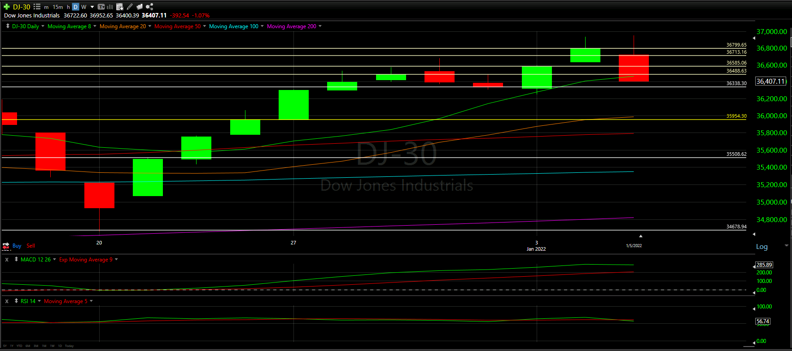Viewport: 792px width, 351px height.
Task: Open the timeframe dropdown arrow after W
Action: pos(92,7)
